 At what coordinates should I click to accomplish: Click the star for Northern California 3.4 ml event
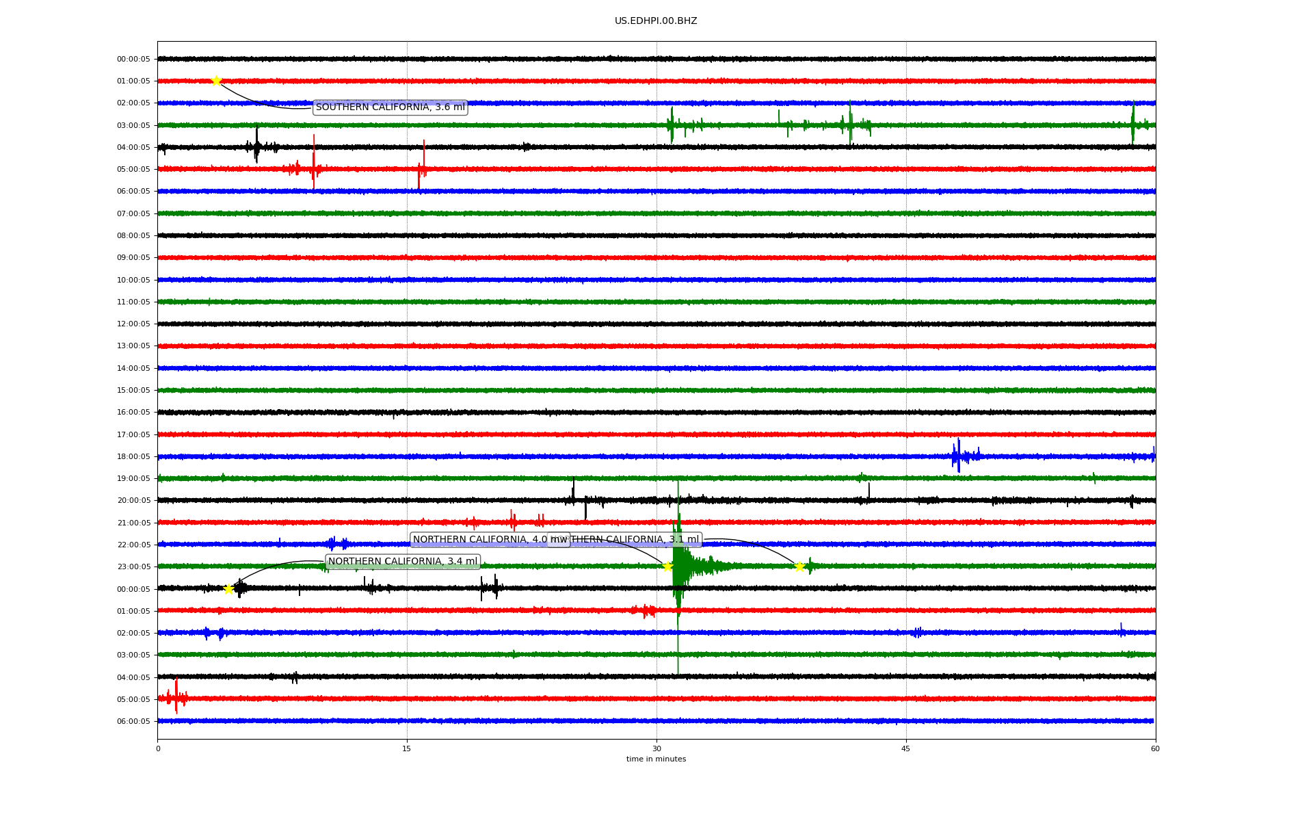(x=228, y=589)
